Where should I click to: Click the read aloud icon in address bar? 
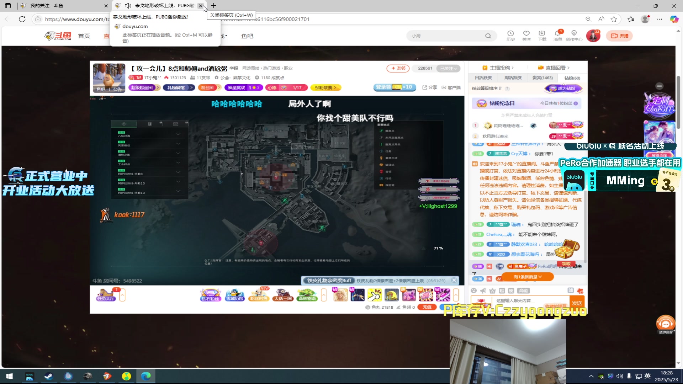click(601, 19)
